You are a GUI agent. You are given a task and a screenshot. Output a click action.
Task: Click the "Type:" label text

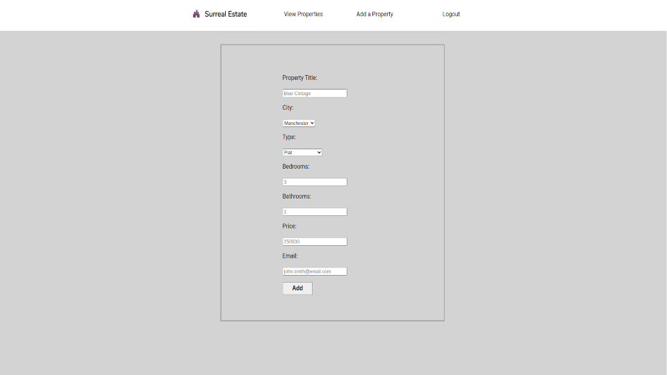coord(289,137)
